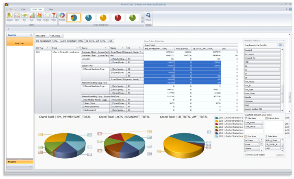
Task: Open the bottom Analysis group
Action: [x=20, y=162]
